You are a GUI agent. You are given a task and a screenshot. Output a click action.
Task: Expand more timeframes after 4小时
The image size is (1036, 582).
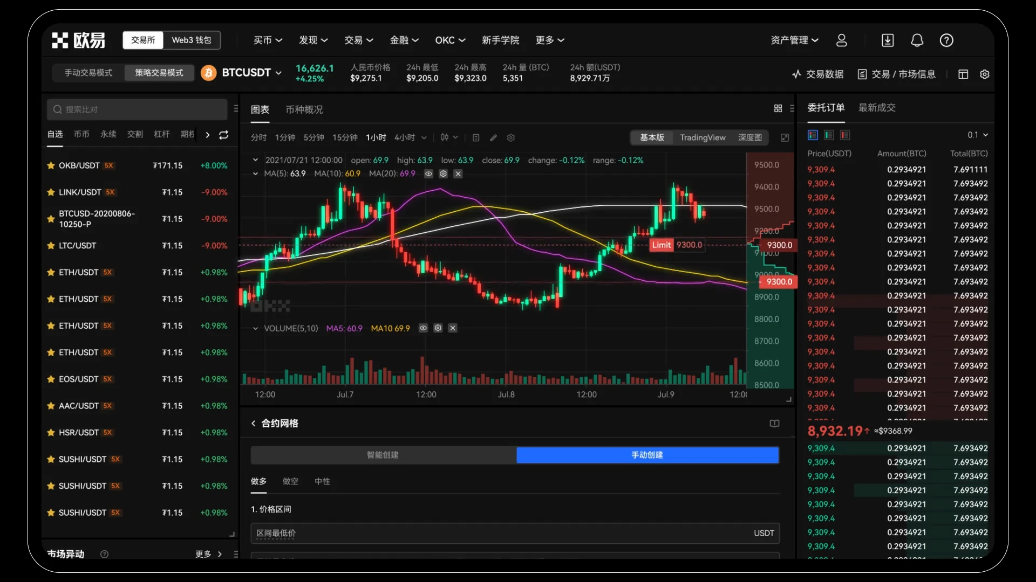(x=424, y=138)
